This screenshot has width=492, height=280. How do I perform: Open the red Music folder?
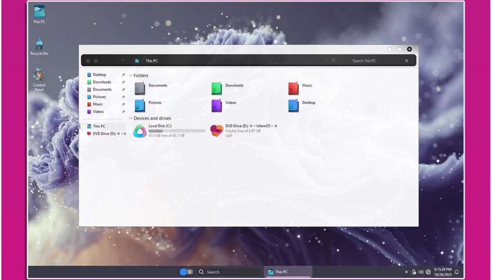click(293, 88)
